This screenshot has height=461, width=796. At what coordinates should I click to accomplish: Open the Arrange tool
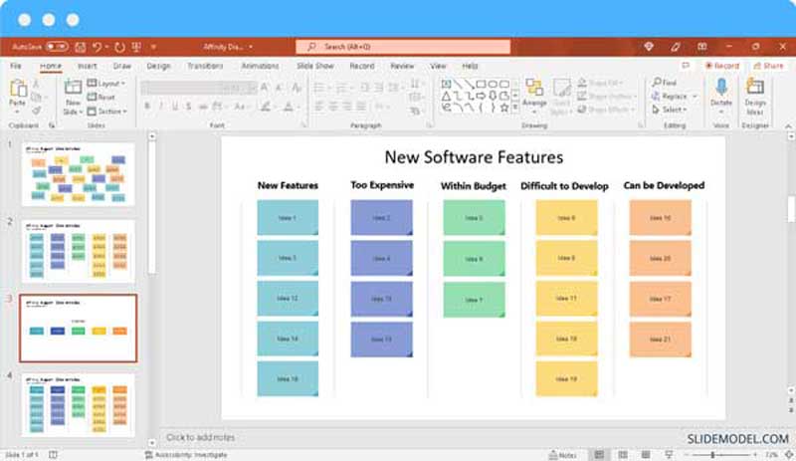(534, 93)
